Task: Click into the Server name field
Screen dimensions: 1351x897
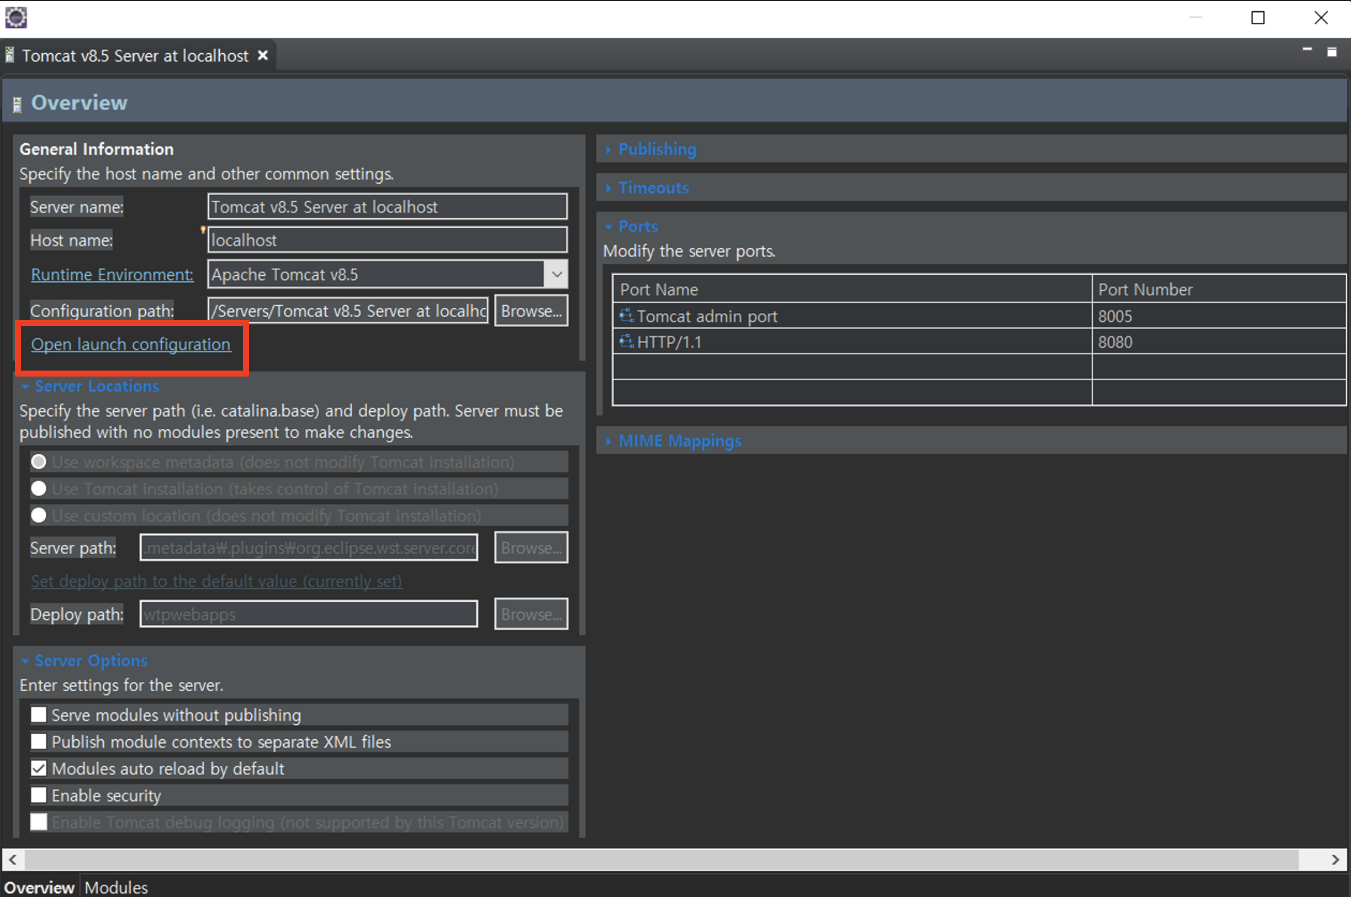Action: (x=388, y=207)
